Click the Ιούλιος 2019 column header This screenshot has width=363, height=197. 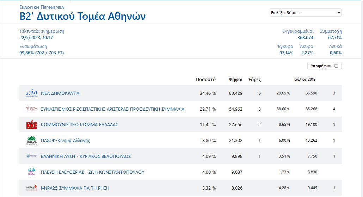(304, 79)
